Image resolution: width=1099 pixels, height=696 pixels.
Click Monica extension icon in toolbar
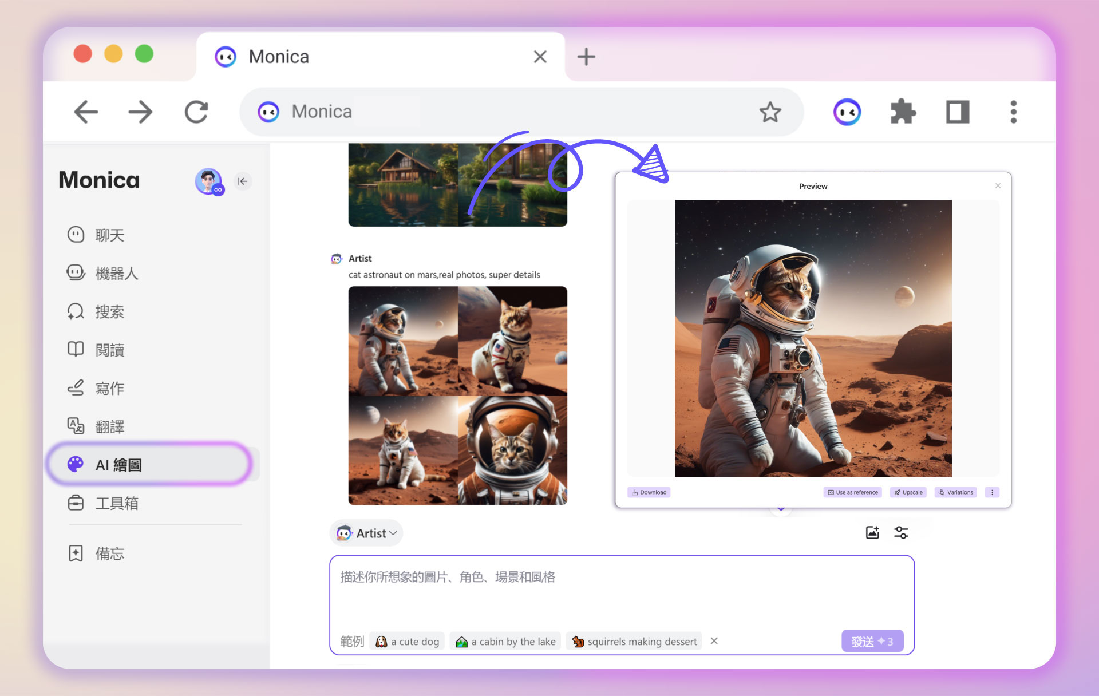(x=847, y=112)
